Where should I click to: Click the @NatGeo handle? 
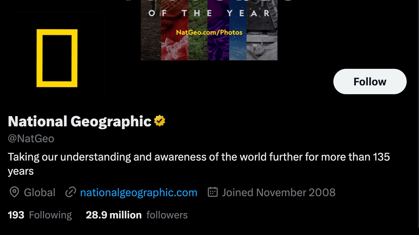coord(31,139)
